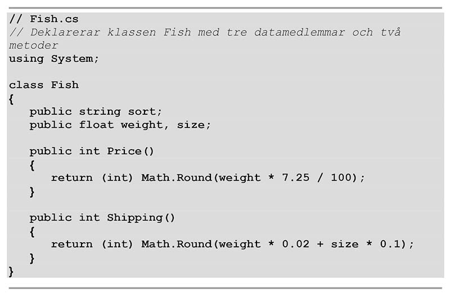Click the word "metoder" in the comment
Viewport: 450px width, 293px height.
33,45
